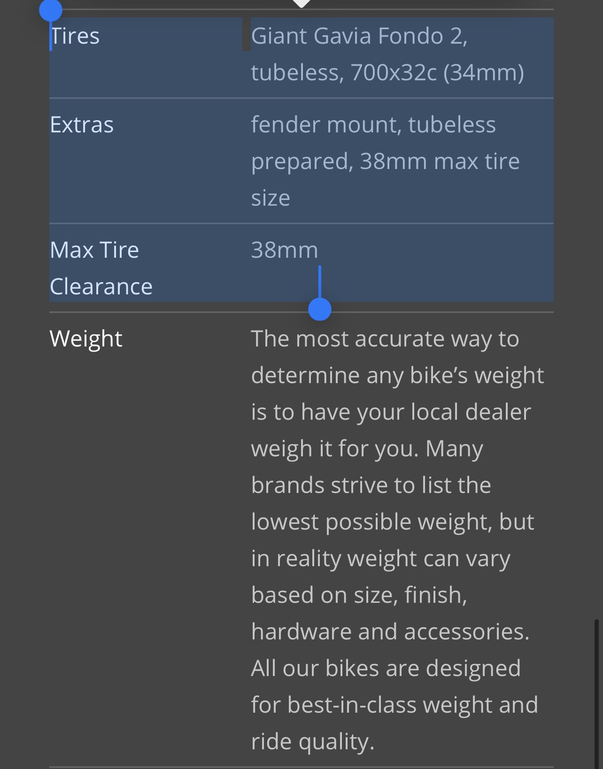603x769 pixels.
Task: Tap the Giant Gavia Fondo 2 text
Action: pyautogui.click(x=359, y=36)
